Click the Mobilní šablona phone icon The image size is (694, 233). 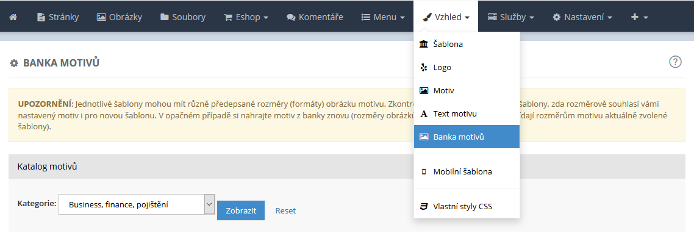424,171
